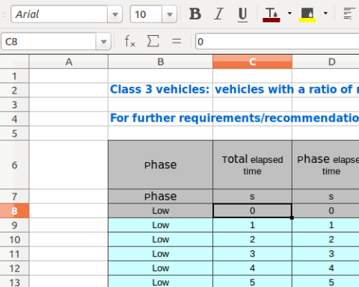Screen dimensions: 359x287
Task: Toggle Bold formatting
Action: pos(195,14)
